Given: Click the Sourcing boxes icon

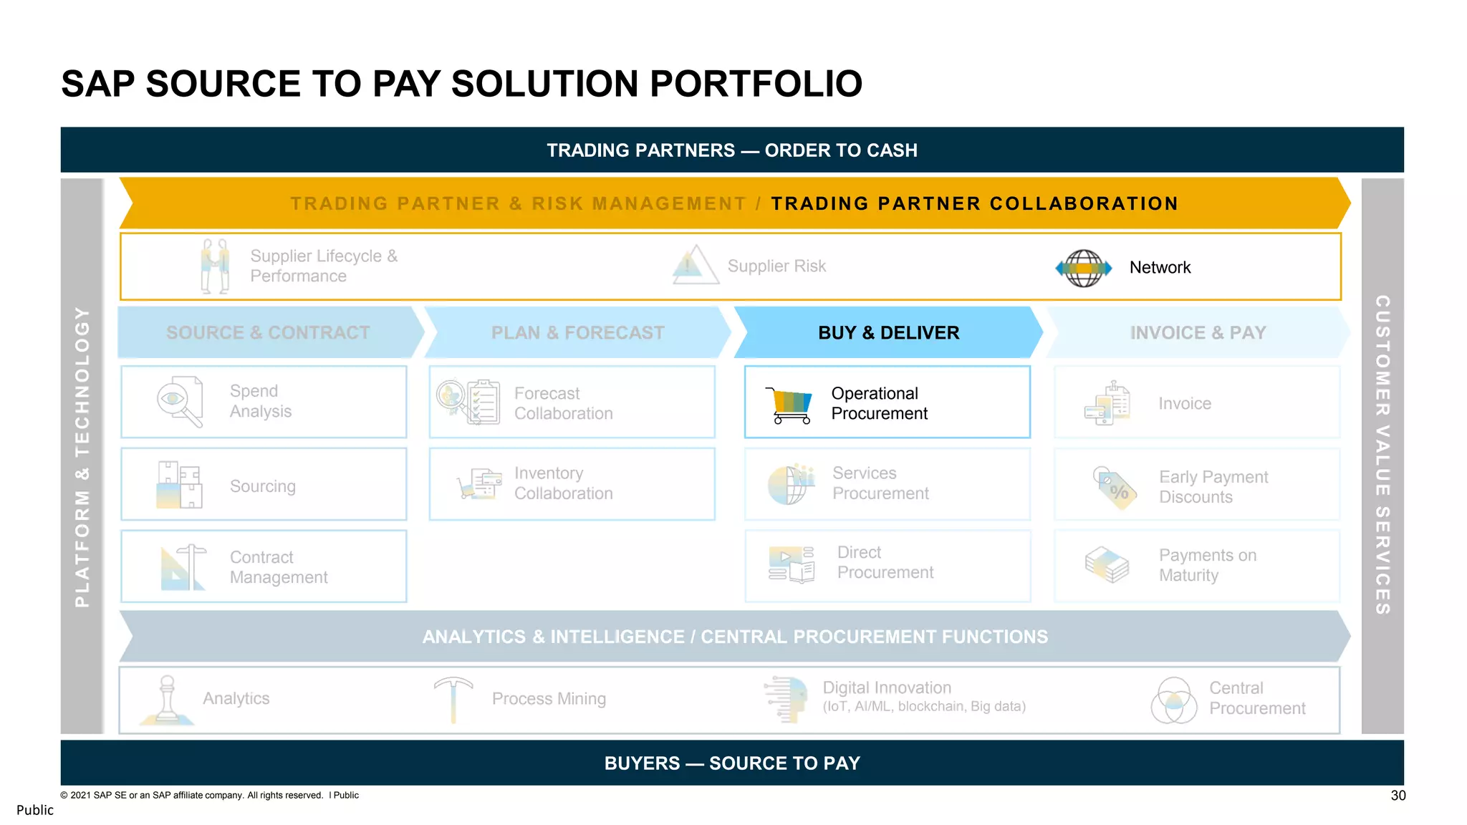Looking at the screenshot, I should tap(179, 485).
